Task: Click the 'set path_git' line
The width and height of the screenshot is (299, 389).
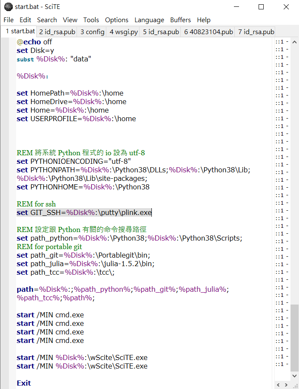Action: (83, 255)
